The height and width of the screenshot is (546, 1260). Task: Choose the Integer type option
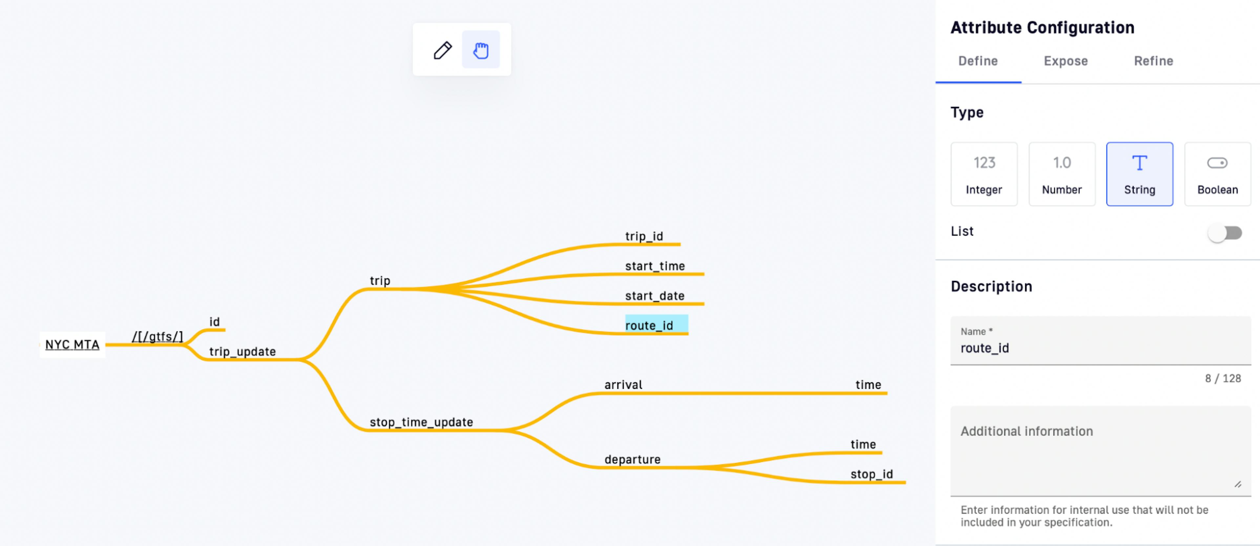tap(984, 174)
